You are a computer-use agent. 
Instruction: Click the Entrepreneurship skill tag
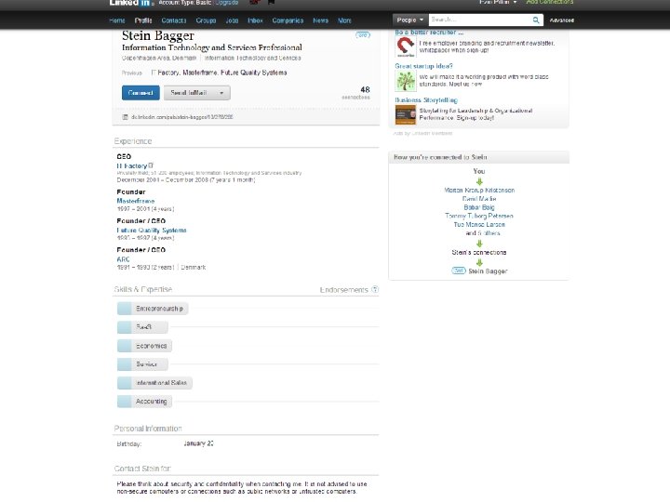coord(153,309)
